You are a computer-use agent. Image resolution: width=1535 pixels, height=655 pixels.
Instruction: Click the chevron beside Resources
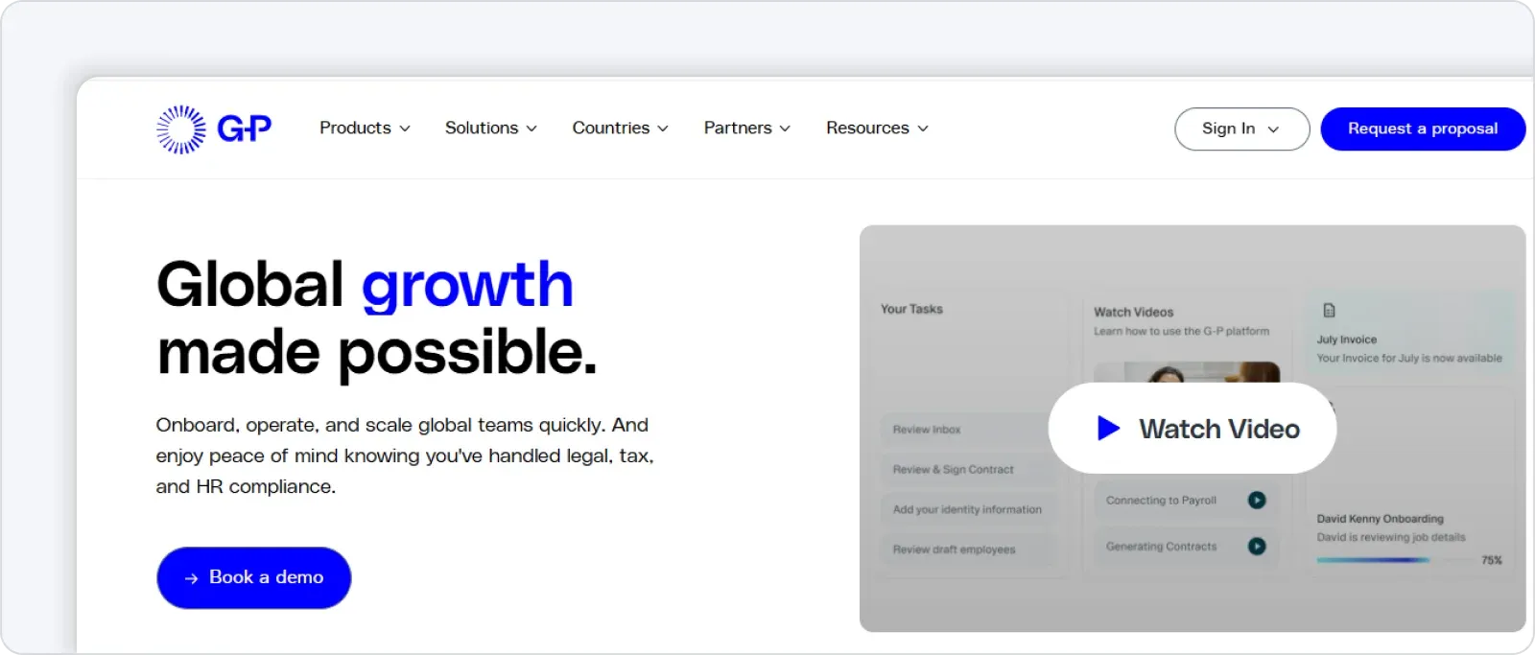click(x=923, y=129)
